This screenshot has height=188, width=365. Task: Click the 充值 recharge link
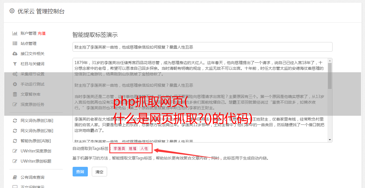42,33
